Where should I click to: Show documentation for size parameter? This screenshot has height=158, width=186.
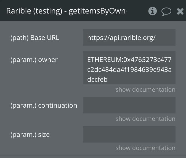tap(145, 148)
